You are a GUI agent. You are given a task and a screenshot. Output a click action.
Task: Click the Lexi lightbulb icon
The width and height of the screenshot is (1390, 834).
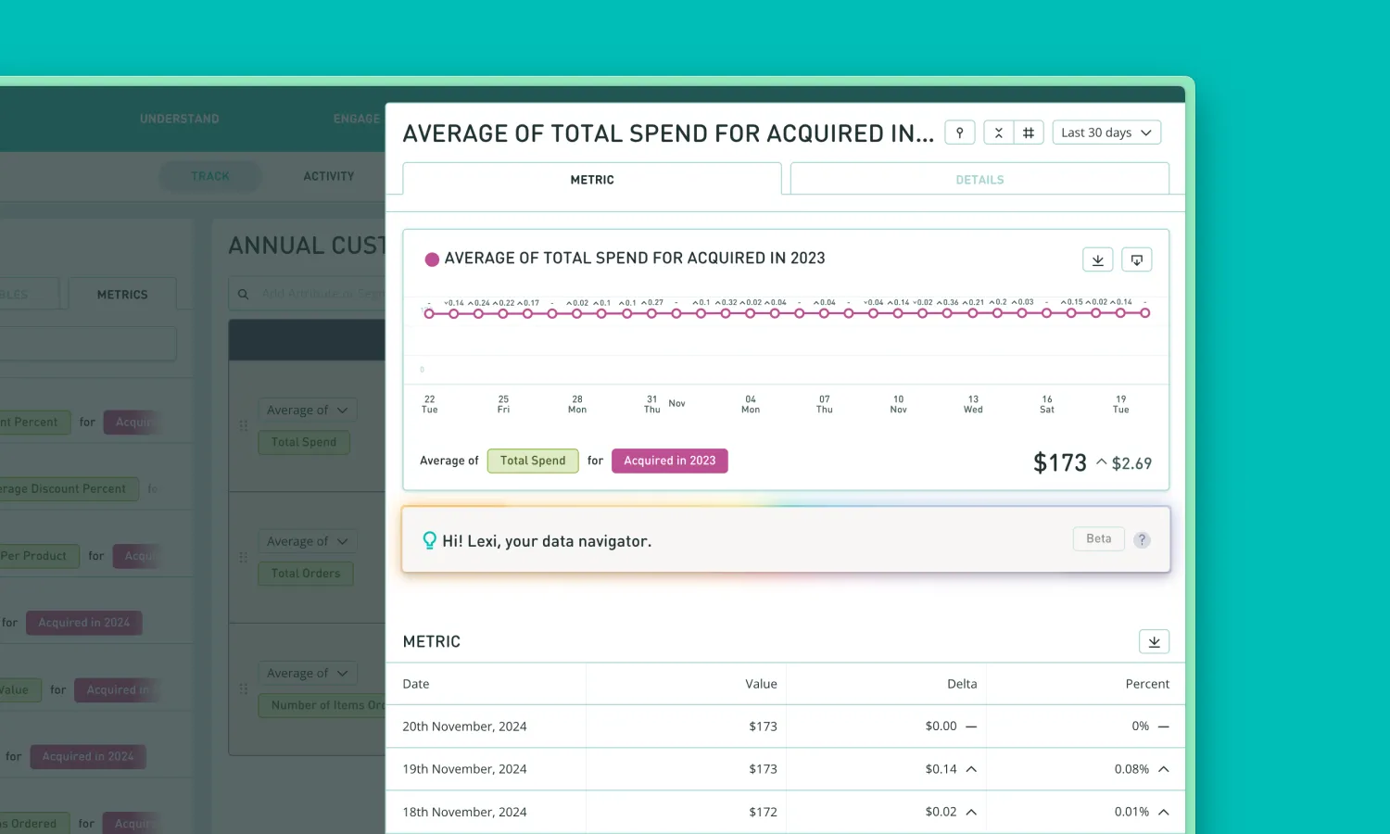point(429,540)
